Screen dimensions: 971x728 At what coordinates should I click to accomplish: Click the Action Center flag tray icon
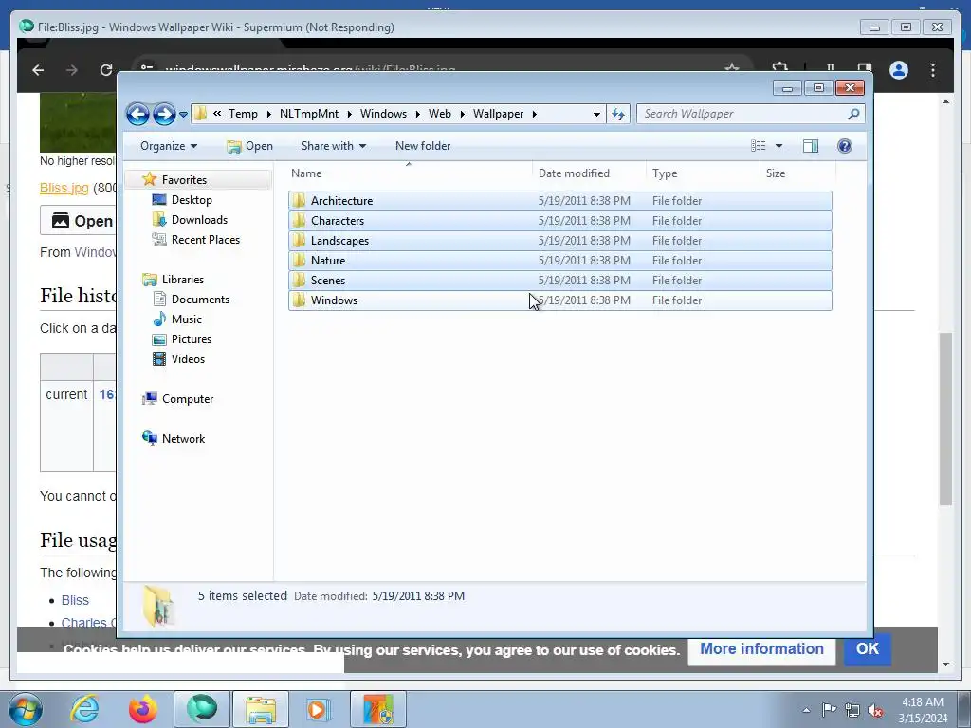coord(829,710)
